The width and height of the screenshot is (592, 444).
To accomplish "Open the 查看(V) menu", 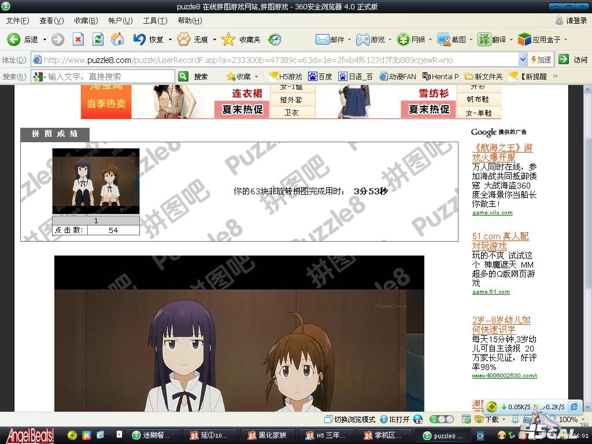I will 51,21.
